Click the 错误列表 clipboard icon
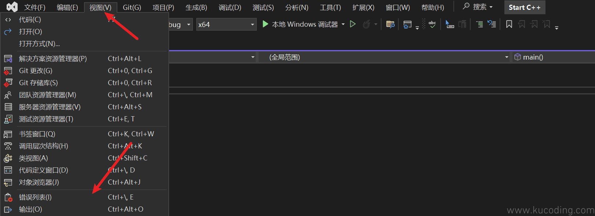The height and width of the screenshot is (216, 595). coord(8,198)
